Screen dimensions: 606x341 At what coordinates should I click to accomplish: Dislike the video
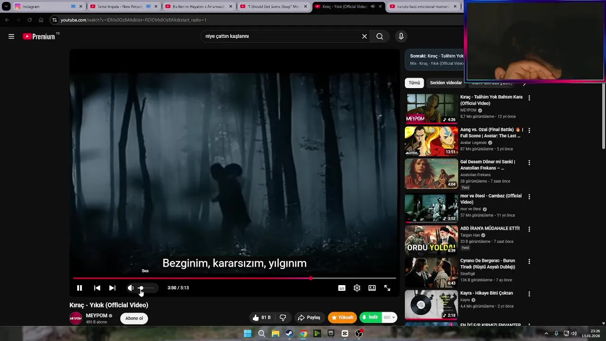coord(283,317)
